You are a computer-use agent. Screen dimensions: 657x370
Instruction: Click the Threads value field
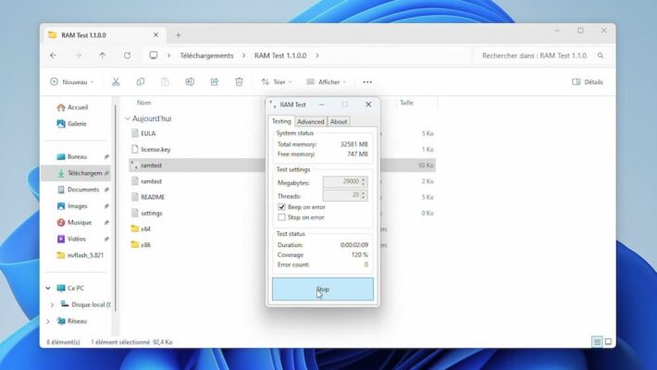(341, 195)
